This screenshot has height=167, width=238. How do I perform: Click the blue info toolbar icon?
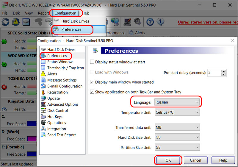point(160,22)
